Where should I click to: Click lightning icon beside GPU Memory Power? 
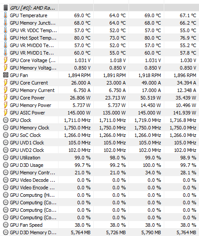6,105
